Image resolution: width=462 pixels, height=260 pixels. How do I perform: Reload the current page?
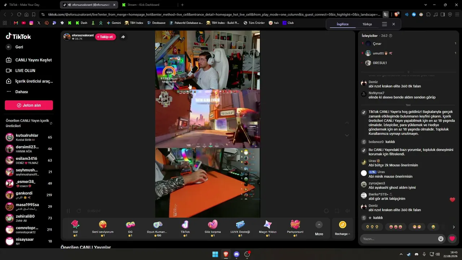(x=19, y=14)
